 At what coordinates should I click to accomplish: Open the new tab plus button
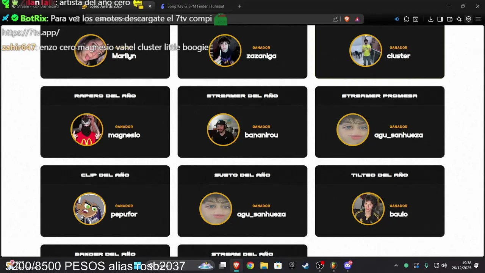pyautogui.click(x=239, y=6)
